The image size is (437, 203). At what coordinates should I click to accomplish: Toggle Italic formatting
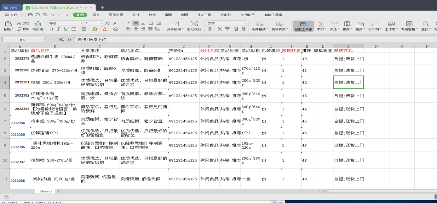coord(58,29)
